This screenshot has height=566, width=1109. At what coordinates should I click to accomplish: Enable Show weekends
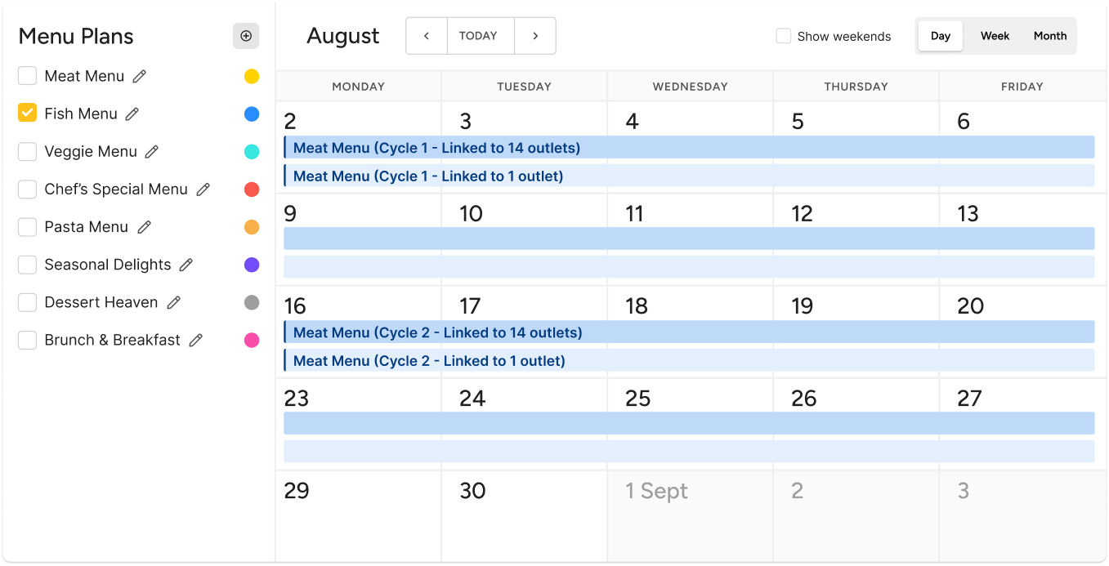point(783,36)
